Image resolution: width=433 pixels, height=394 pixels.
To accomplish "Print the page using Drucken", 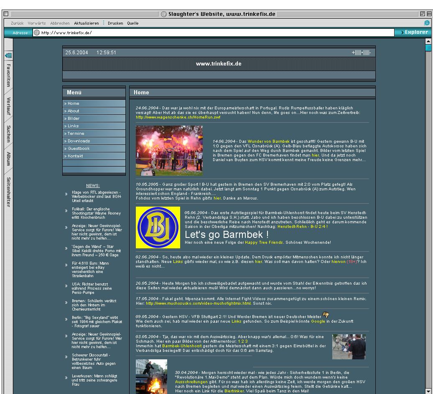I will coord(115,23).
